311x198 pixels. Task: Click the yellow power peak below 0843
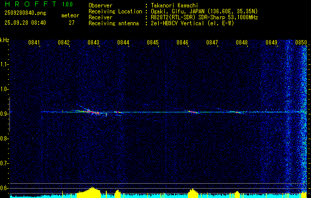[x=89, y=193]
